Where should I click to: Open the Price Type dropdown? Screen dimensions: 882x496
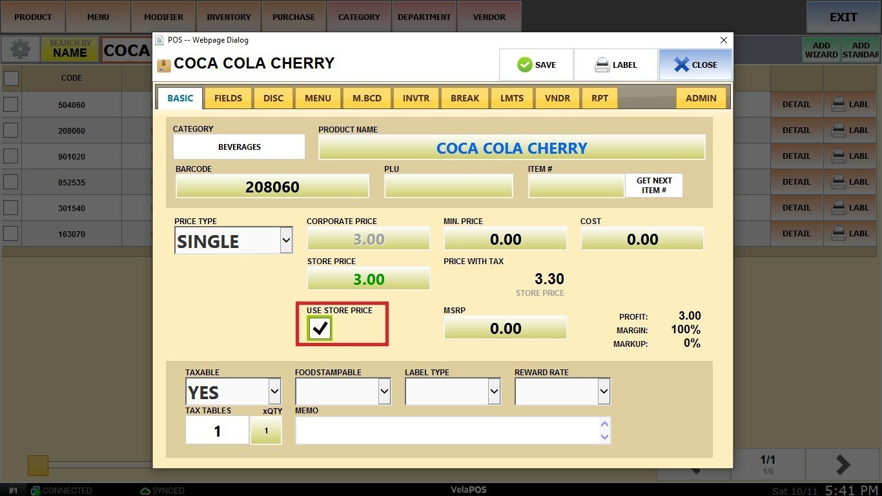pyautogui.click(x=234, y=241)
